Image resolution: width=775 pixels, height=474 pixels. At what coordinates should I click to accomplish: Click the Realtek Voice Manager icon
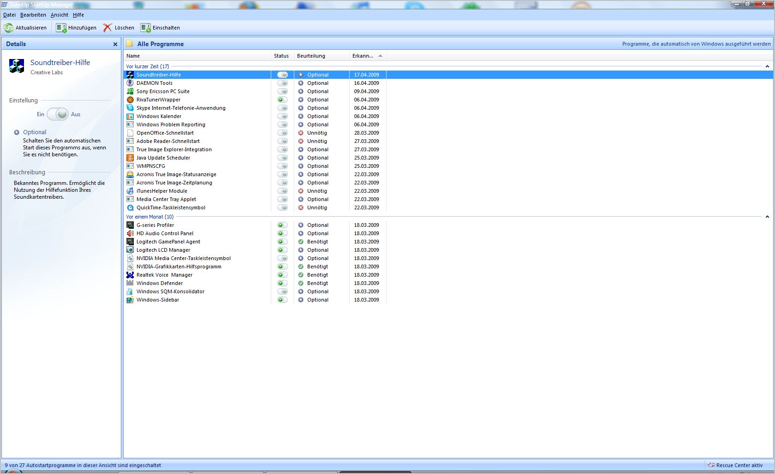pos(130,275)
